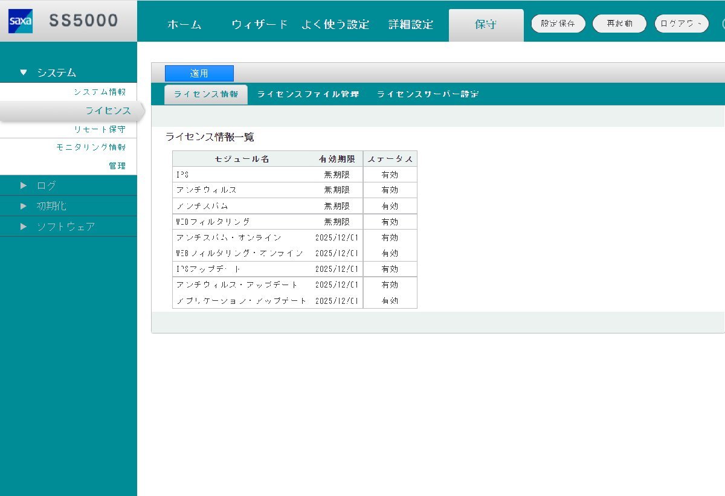The width and height of the screenshot is (725, 496).
Task: Open the 詳細設定 top menu
Action: 411,25
